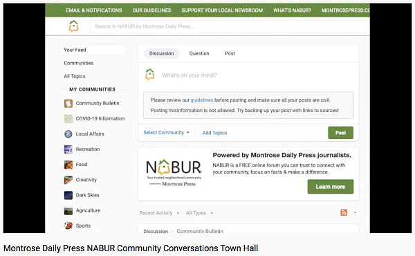415x256 pixels.
Task: Click the Local Affairs round icon
Action: (68, 134)
